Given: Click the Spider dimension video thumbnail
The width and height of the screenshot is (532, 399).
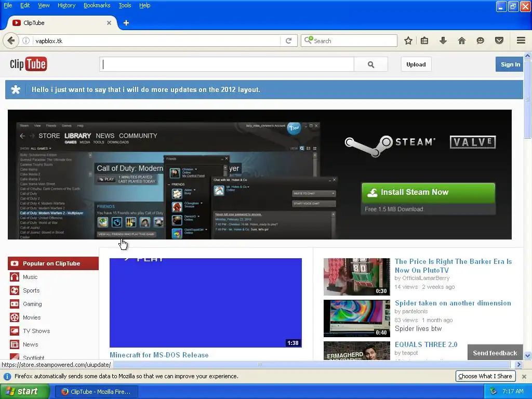Looking at the screenshot, I should point(356,318).
